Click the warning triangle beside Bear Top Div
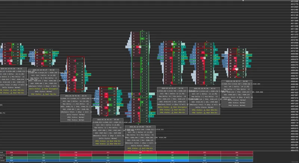The height and width of the screenshot is (163, 299). pyautogui.click(x=43, y=94)
